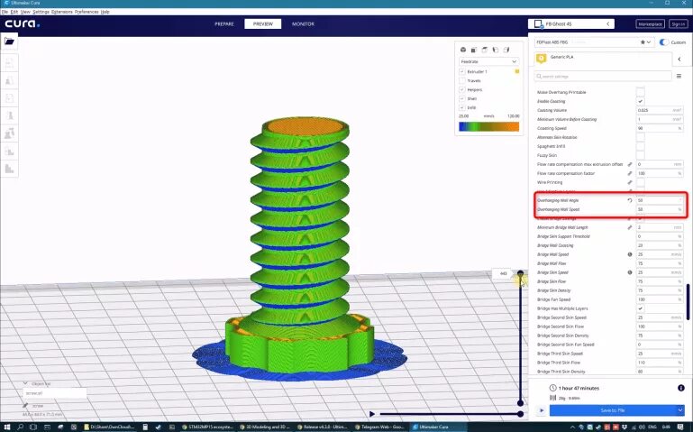Click the top view camera icon
The width and height of the screenshot is (693, 432).
click(x=485, y=50)
